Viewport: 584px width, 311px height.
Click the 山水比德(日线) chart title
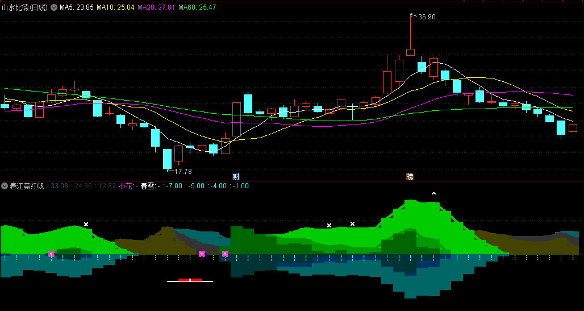pos(24,7)
